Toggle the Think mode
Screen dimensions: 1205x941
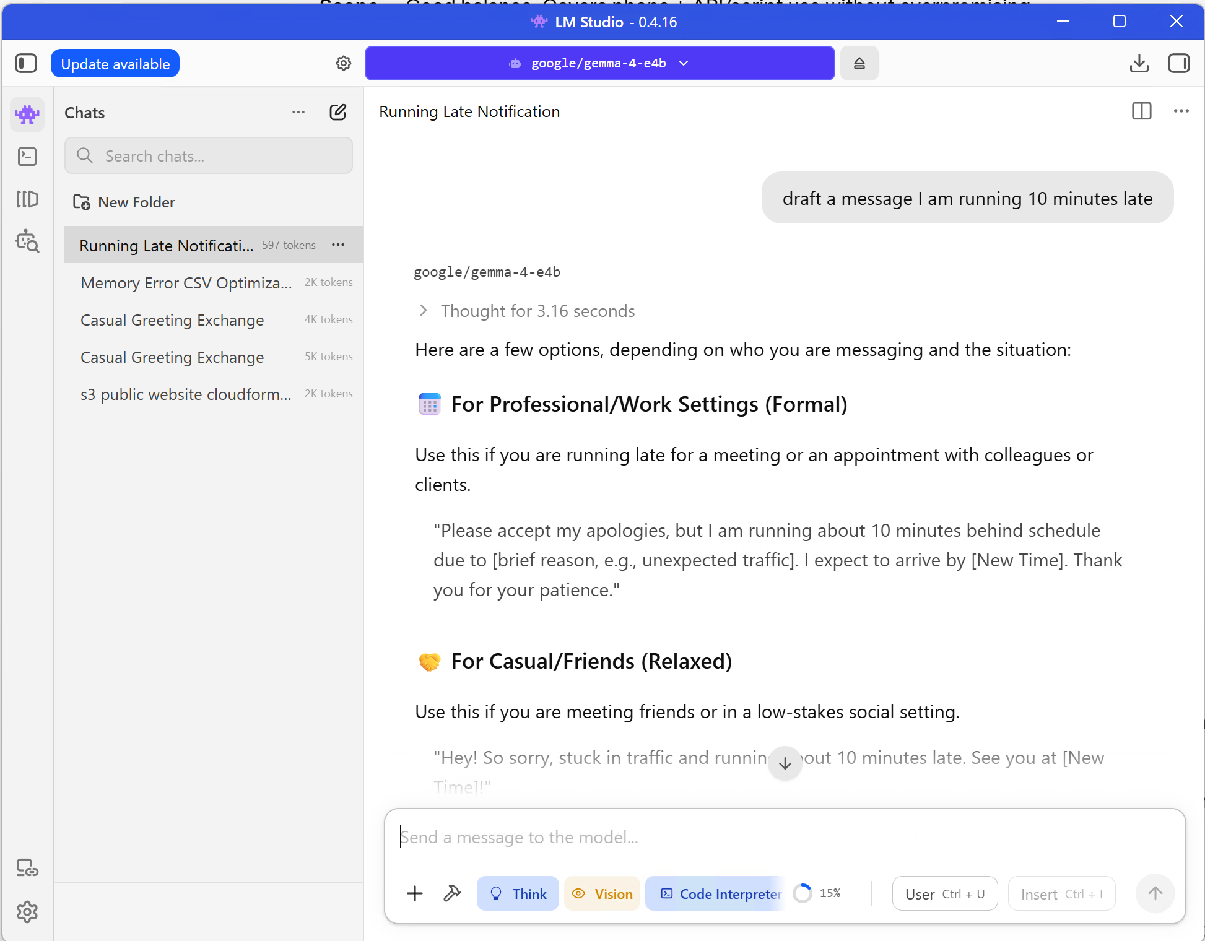click(x=518, y=893)
